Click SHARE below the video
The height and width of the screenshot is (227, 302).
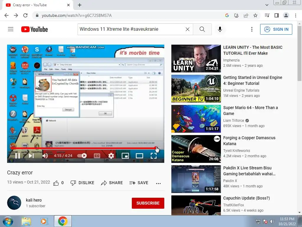click(x=112, y=183)
